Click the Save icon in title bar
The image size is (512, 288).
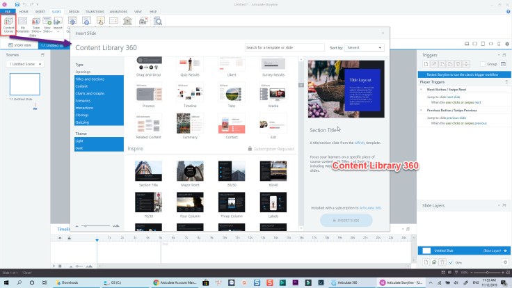click(x=17, y=5)
